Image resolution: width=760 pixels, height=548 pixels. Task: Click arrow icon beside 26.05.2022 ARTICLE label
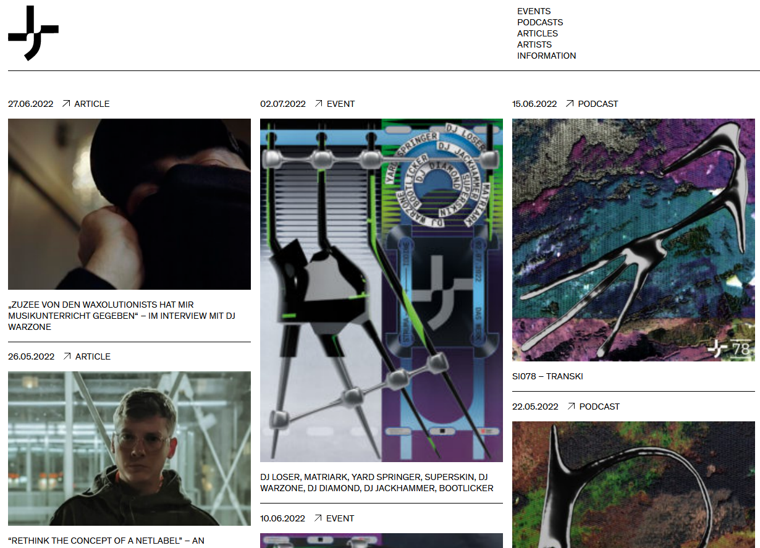tap(67, 356)
